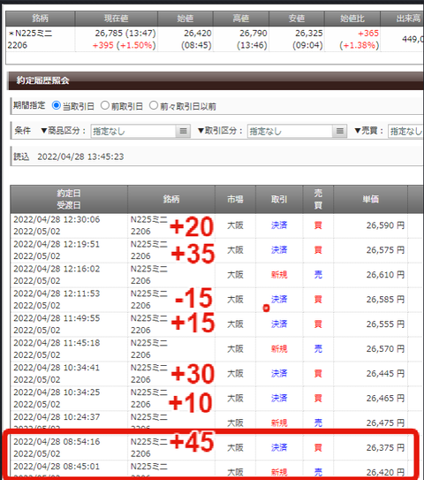Click the 約定履歴照会 section title

[42, 80]
